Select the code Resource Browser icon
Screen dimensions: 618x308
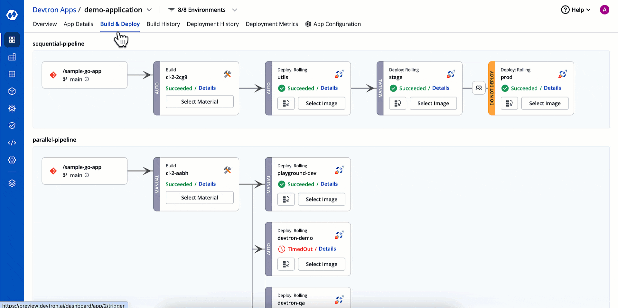click(12, 143)
